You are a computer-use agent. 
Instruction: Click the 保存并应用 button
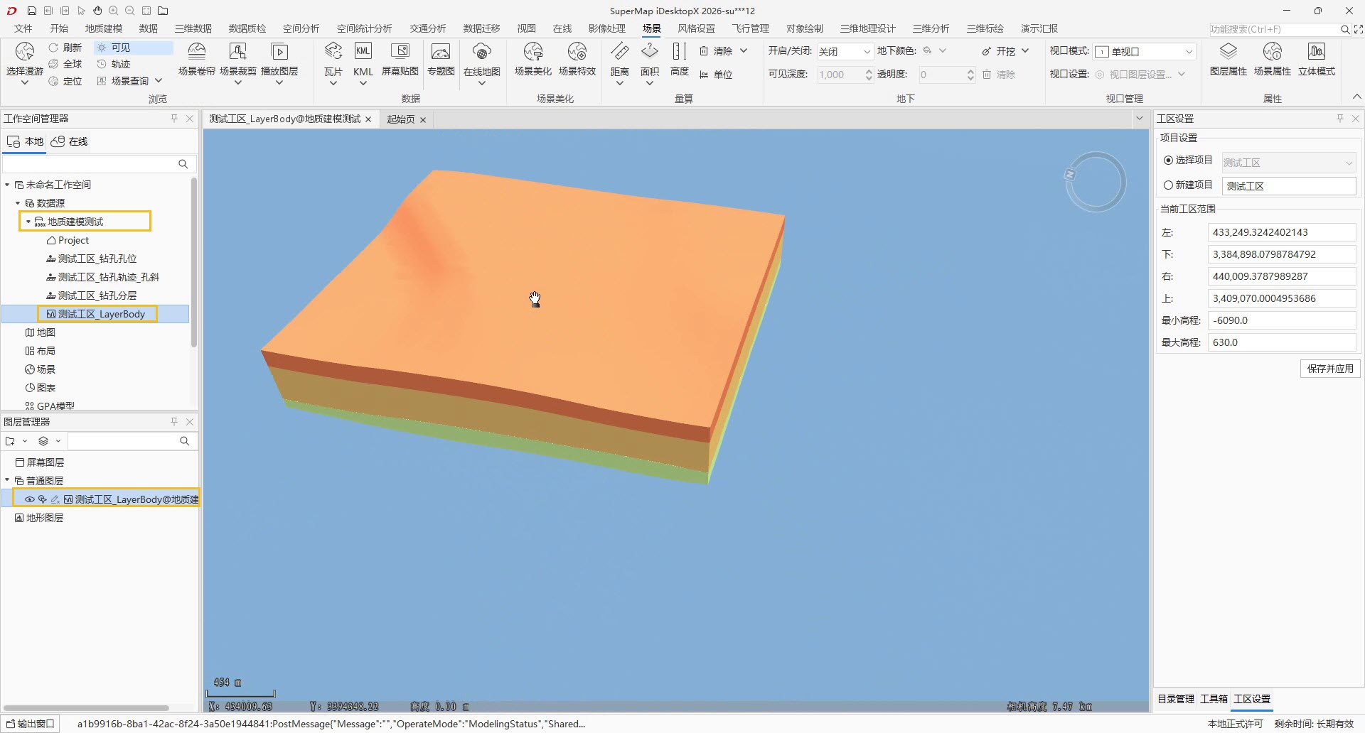pos(1330,369)
